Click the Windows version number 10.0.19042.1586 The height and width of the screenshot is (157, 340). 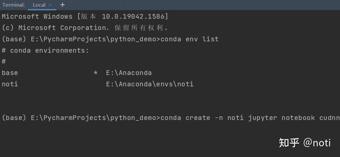(135, 17)
